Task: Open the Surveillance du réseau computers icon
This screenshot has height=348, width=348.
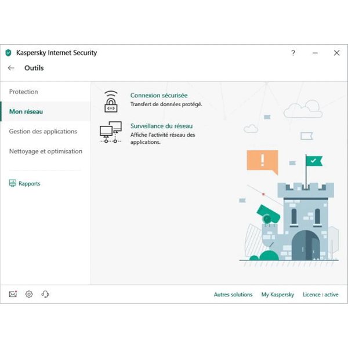Action: click(111, 132)
